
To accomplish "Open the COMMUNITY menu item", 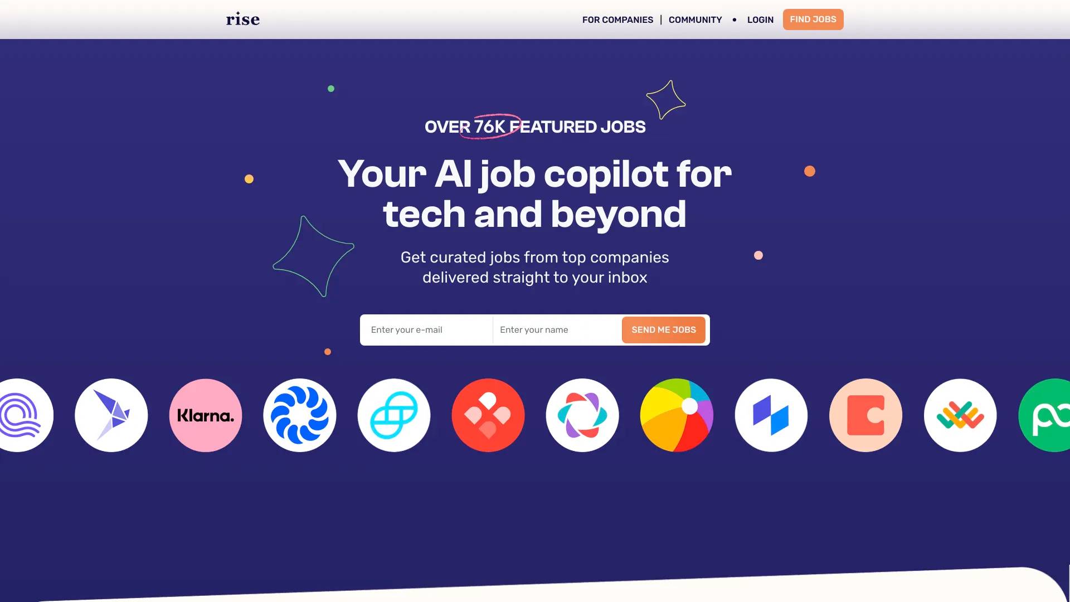I will (x=694, y=19).
